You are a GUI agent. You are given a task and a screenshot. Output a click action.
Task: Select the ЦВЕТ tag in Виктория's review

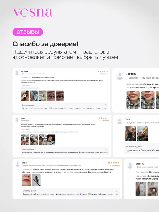[x=23, y=88]
